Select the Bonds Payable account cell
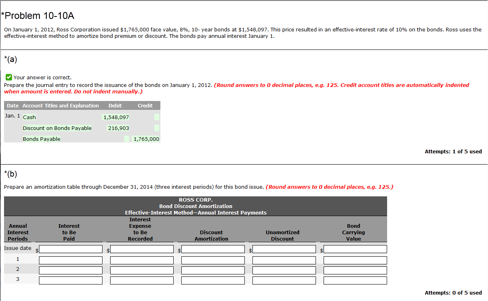 pyautogui.click(x=41, y=139)
